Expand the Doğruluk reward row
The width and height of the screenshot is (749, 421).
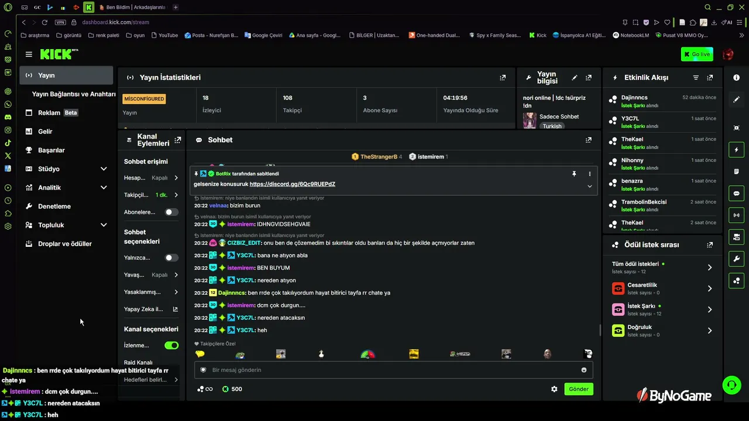click(x=661, y=330)
